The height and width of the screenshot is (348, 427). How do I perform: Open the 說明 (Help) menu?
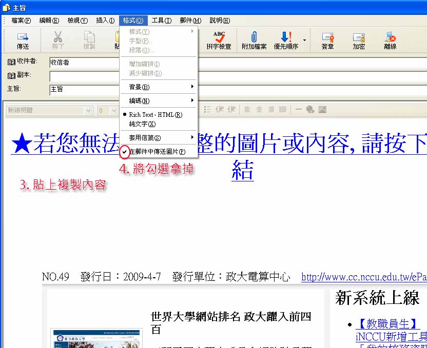[220, 21]
